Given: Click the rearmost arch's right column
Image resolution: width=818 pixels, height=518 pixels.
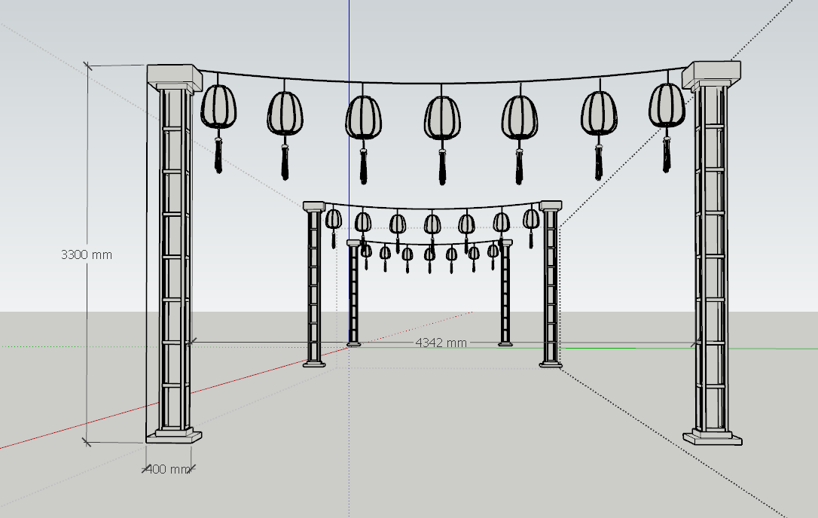Looking at the screenshot, I should (505, 294).
